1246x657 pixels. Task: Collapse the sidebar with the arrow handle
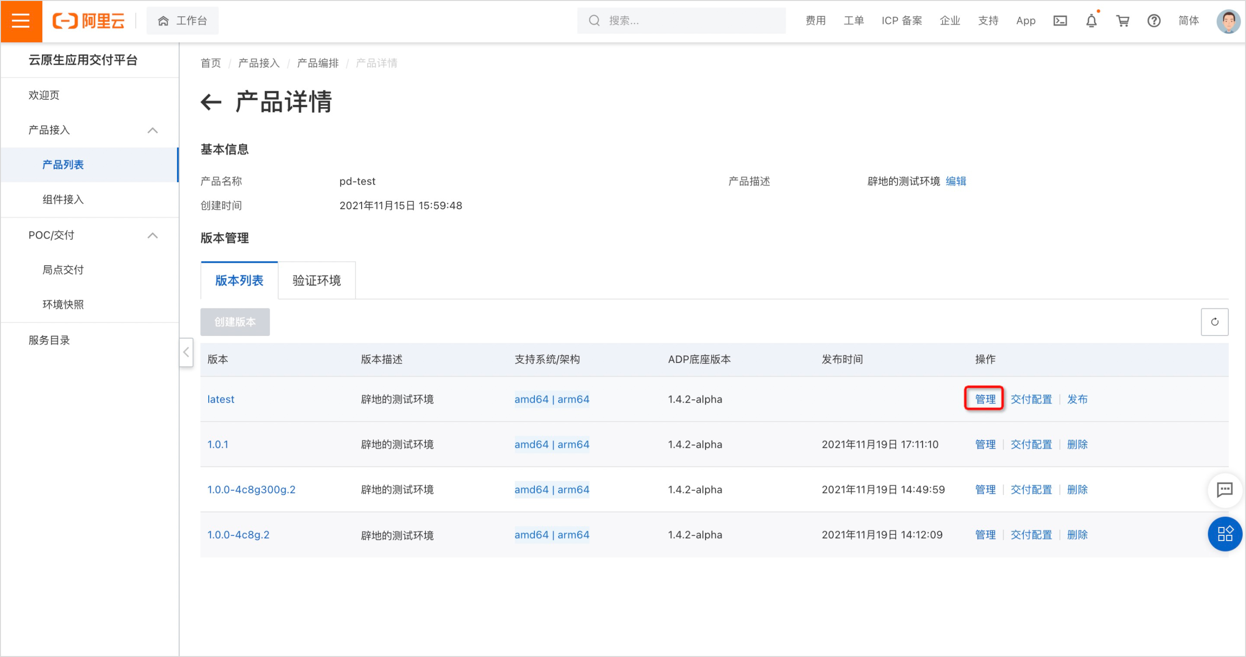coord(186,352)
